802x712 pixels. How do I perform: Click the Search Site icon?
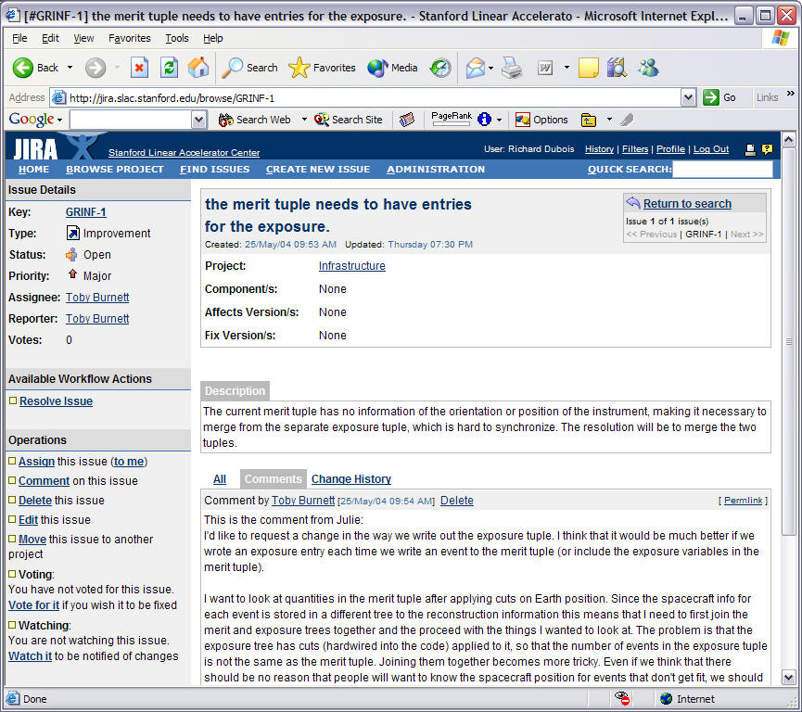pos(321,120)
